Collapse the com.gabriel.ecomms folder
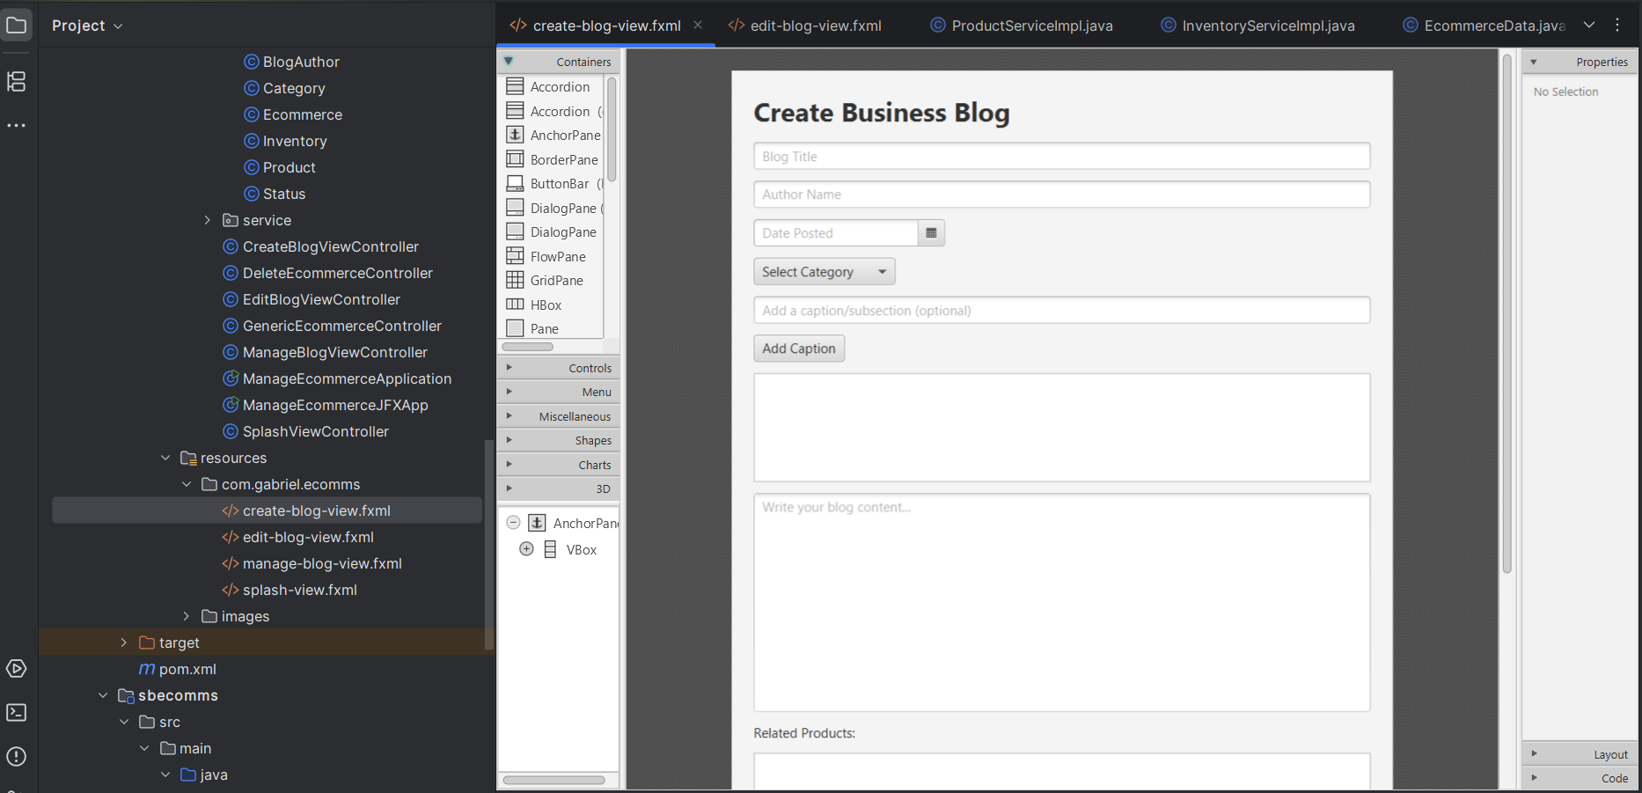 tap(187, 484)
